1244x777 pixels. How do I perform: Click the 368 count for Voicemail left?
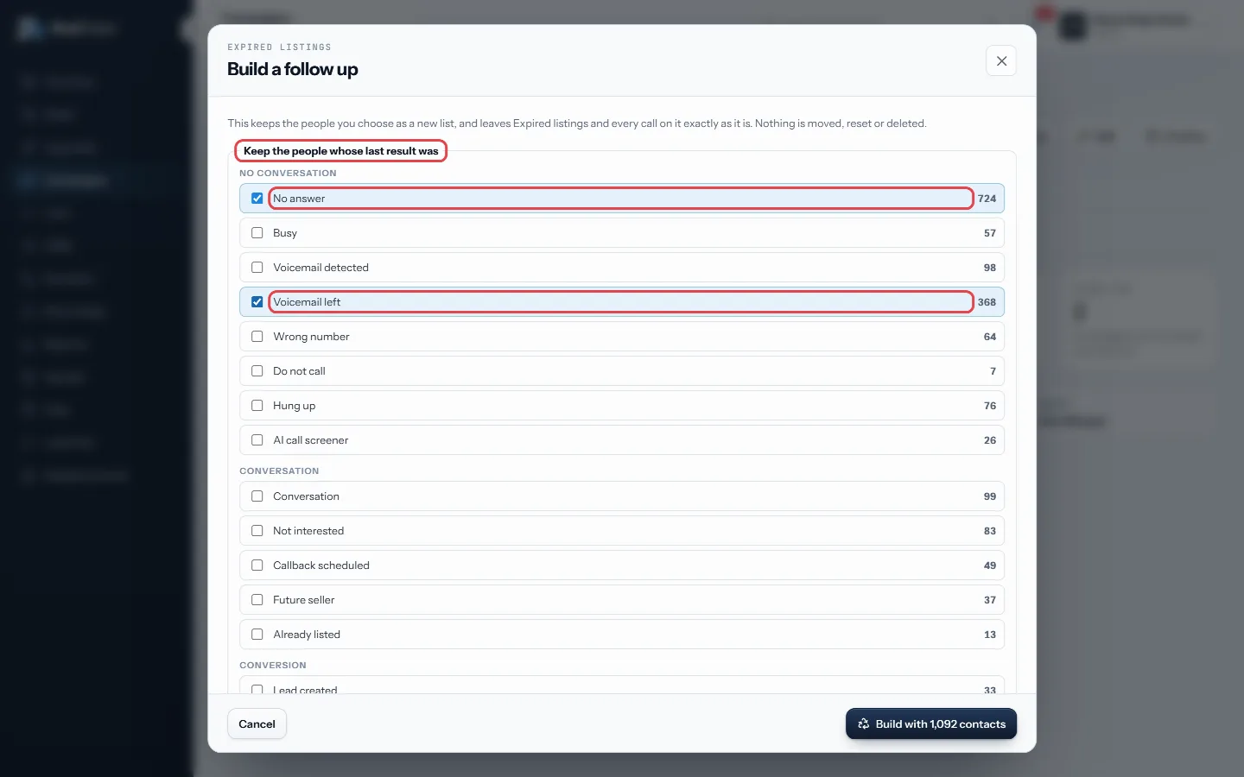987,302
